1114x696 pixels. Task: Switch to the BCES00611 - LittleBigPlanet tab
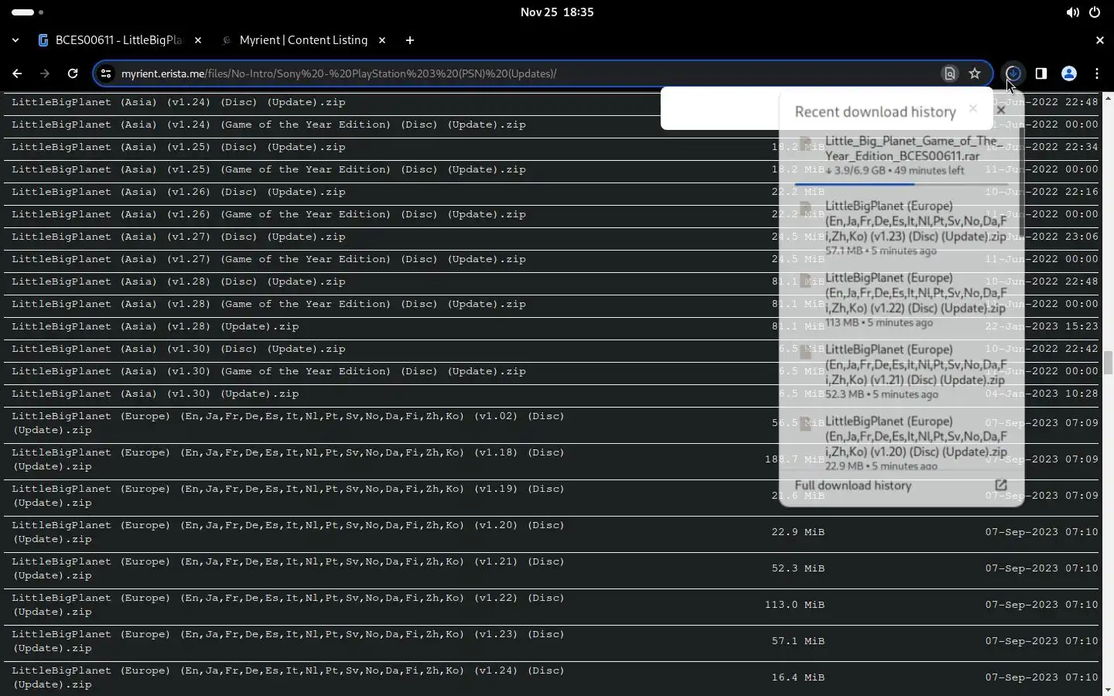(119, 40)
